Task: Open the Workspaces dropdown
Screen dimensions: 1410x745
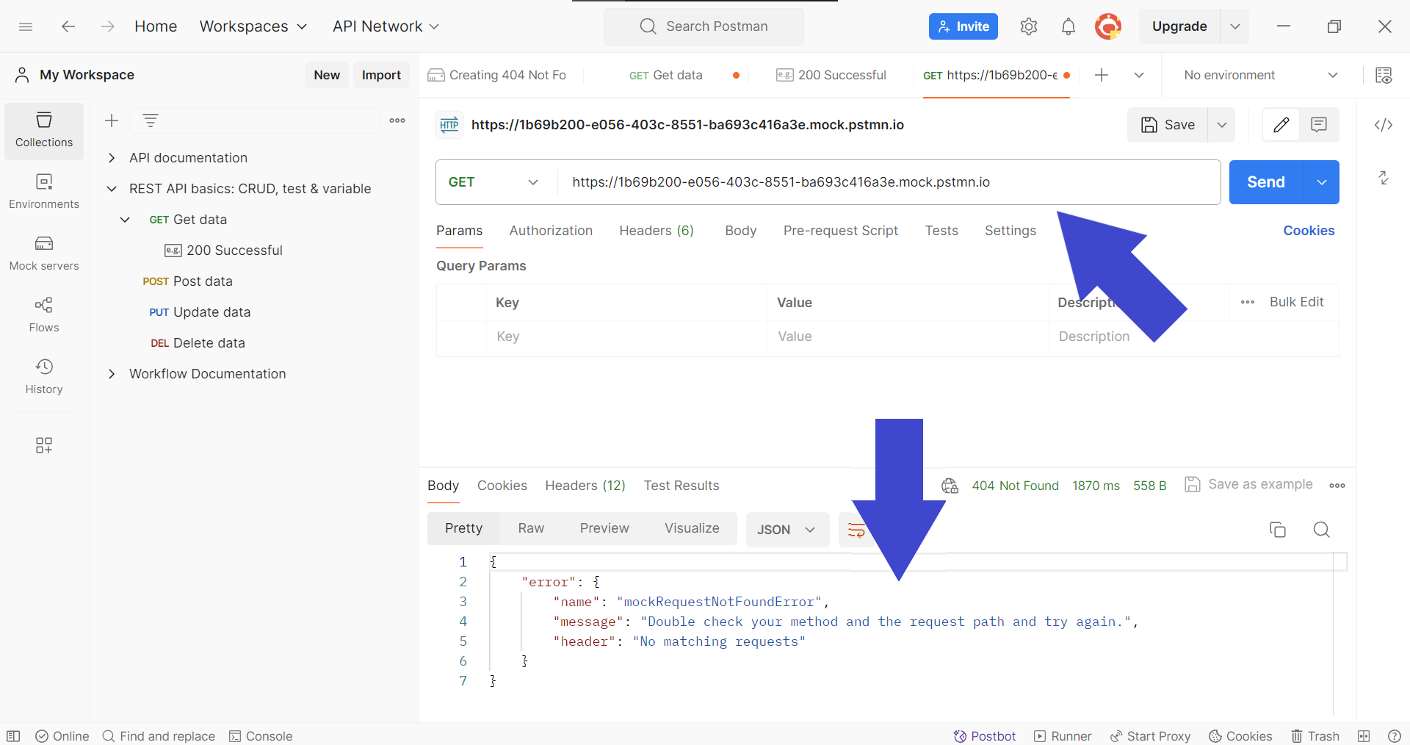Action: pyautogui.click(x=253, y=26)
